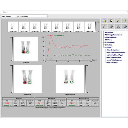
Task: Click the color palette arrows icon
Action: (x=104, y=27)
